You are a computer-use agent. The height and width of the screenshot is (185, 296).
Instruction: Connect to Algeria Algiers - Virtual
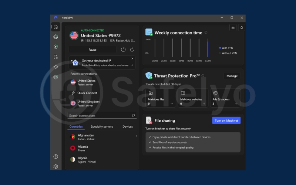(x=102, y=159)
